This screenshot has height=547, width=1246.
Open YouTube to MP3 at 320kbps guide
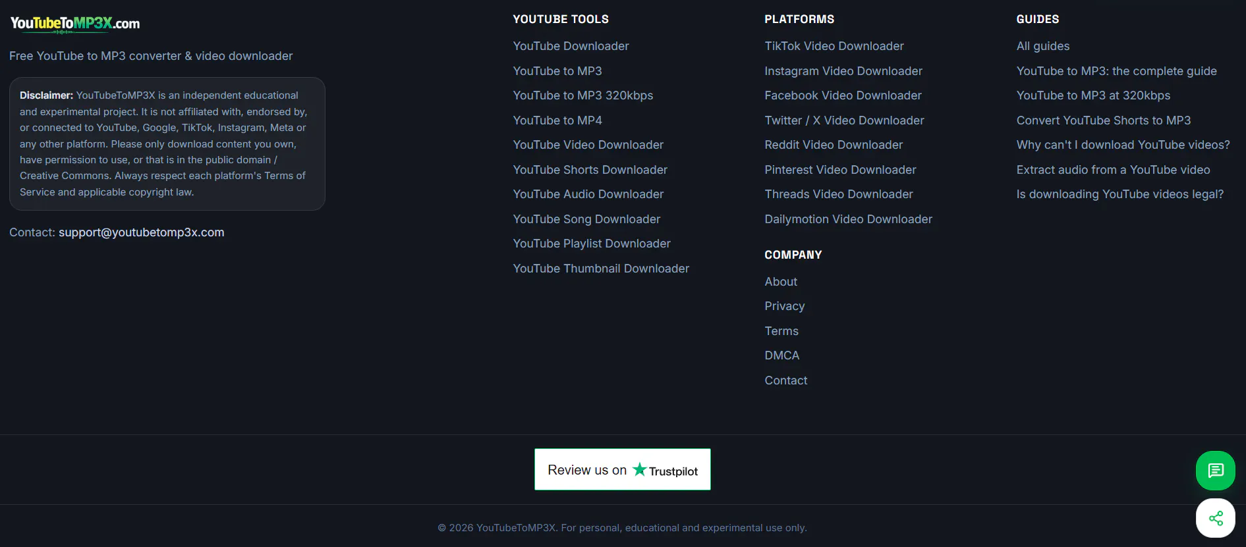point(1093,95)
